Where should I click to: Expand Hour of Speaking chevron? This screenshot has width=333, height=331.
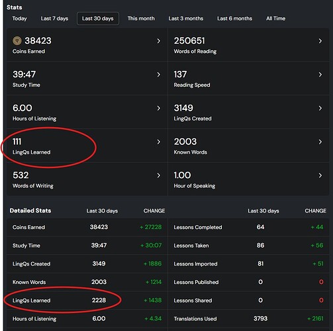(320, 175)
